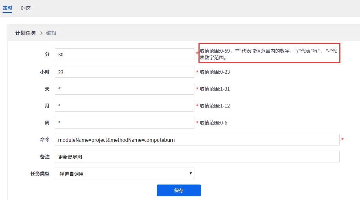Click the 取值范围:0-59 description text
The height and width of the screenshot is (200, 360).
268,54
